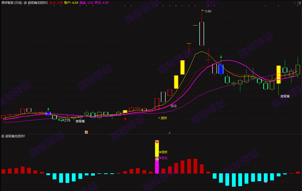Click the 加仓 label on the main chart
This screenshot has width=302, height=191.
(x=174, y=106)
